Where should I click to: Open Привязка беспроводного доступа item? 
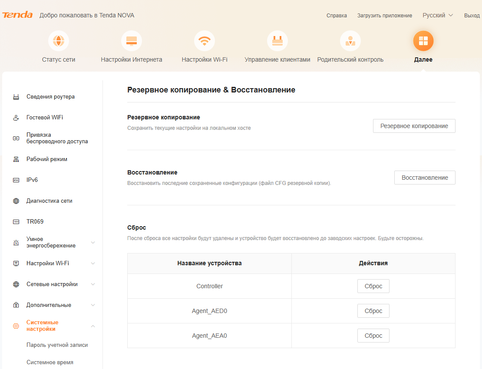[57, 138]
